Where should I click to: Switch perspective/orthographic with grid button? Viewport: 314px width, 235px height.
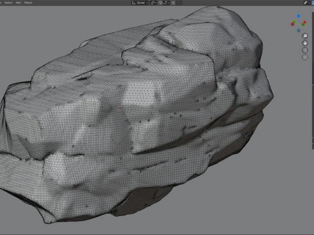point(305,57)
